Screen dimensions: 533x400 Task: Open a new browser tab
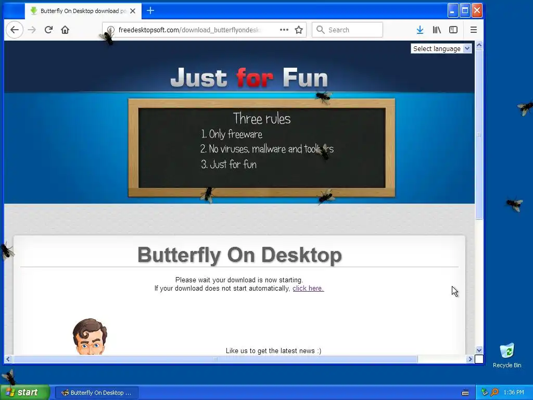point(150,11)
